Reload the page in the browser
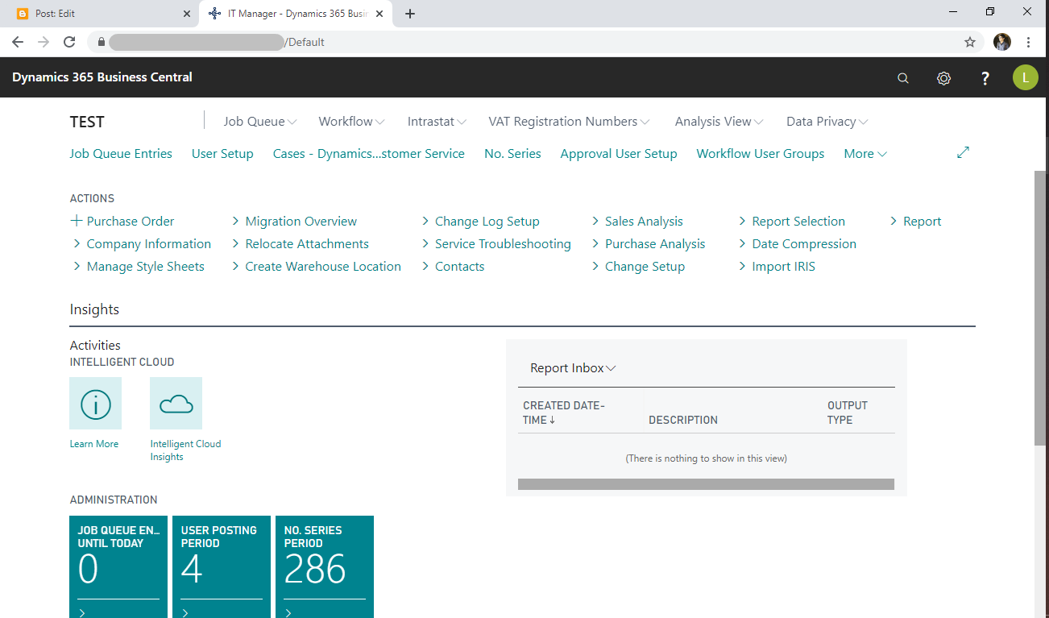Screen dimensions: 1049x618 [69, 42]
